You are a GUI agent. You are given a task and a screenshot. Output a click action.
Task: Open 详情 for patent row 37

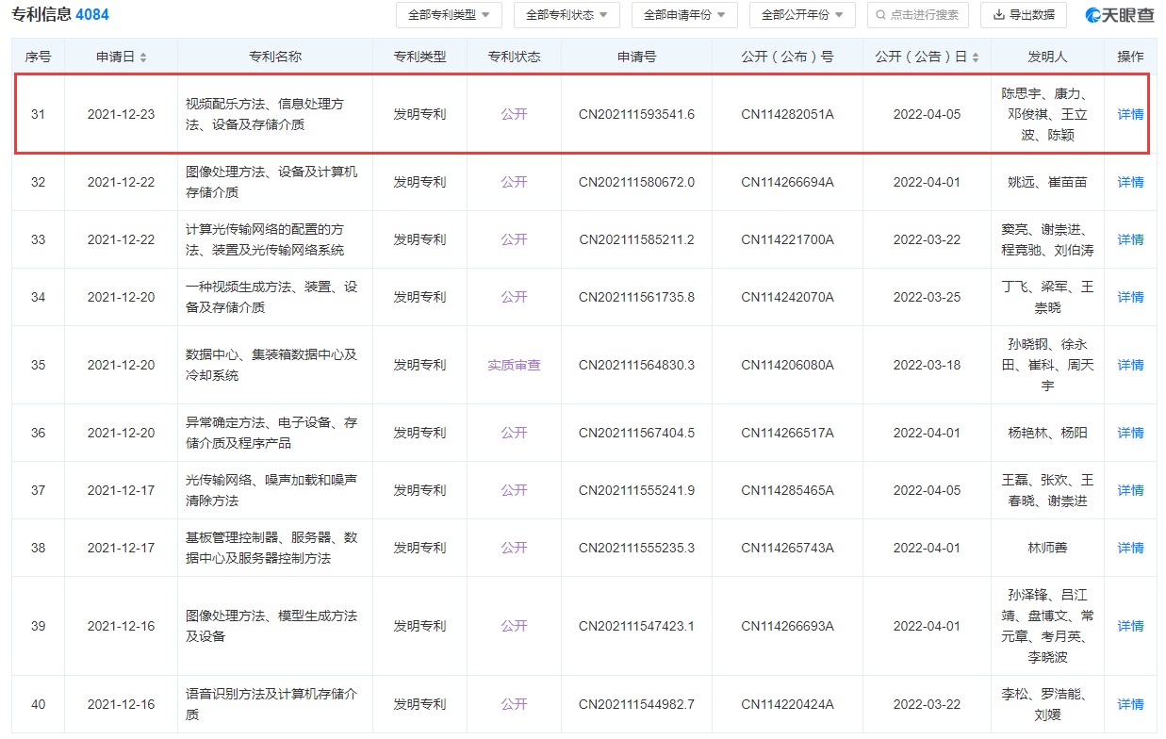[1130, 490]
